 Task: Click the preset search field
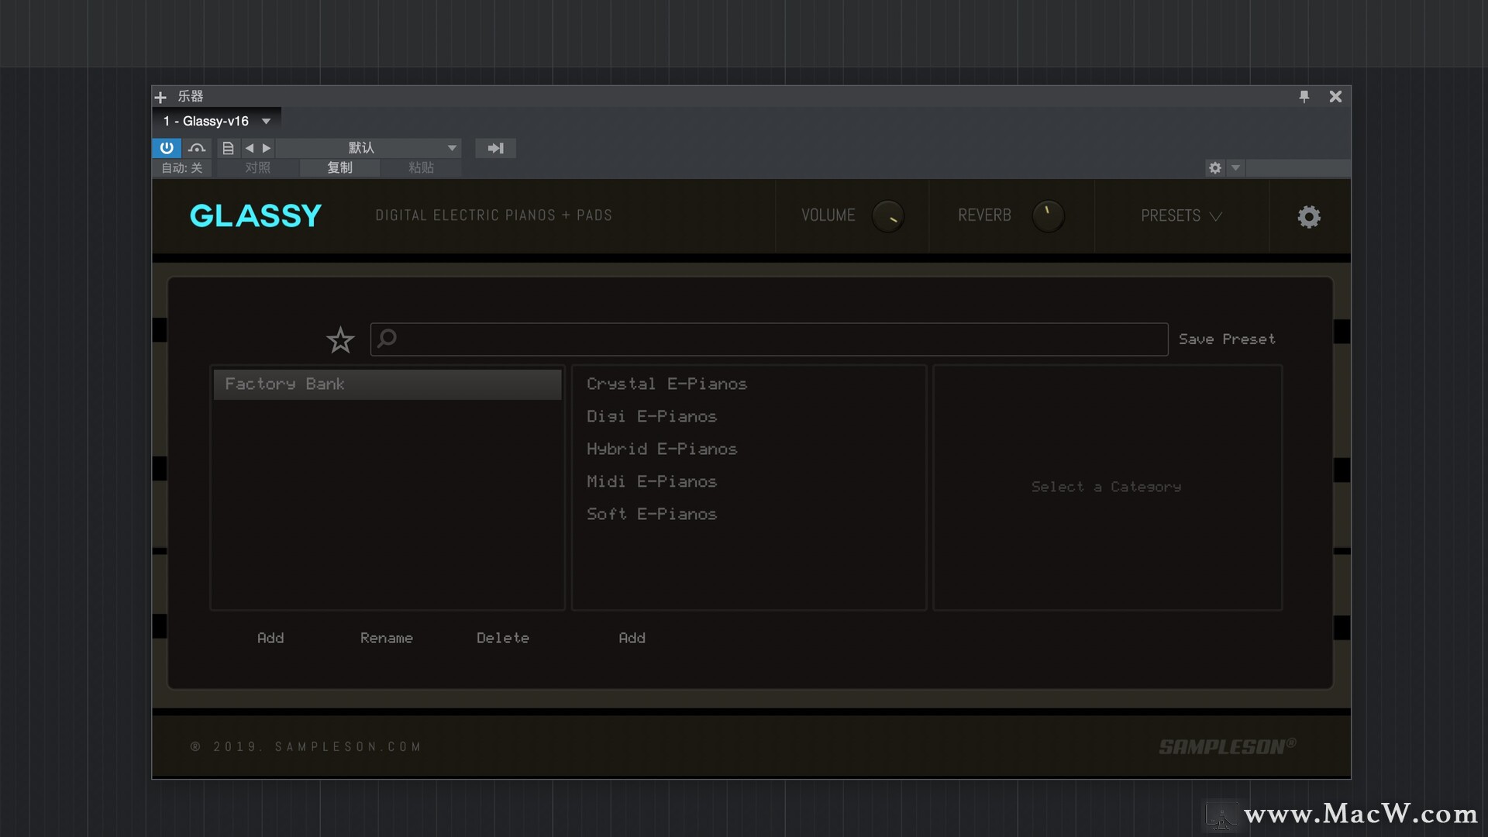click(769, 339)
